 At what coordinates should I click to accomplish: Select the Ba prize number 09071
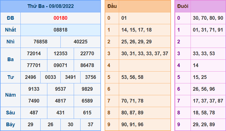coord(60,65)
